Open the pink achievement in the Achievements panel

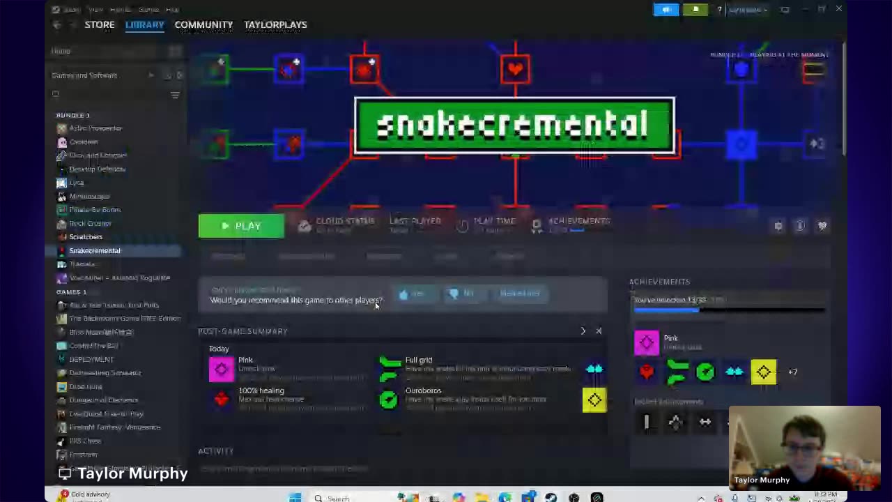pyautogui.click(x=647, y=343)
